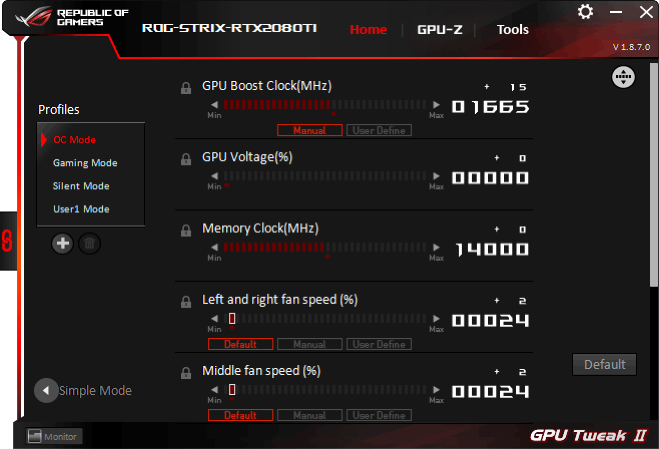The image size is (659, 449).
Task: Open the GPU-Z tab
Action: 440,30
